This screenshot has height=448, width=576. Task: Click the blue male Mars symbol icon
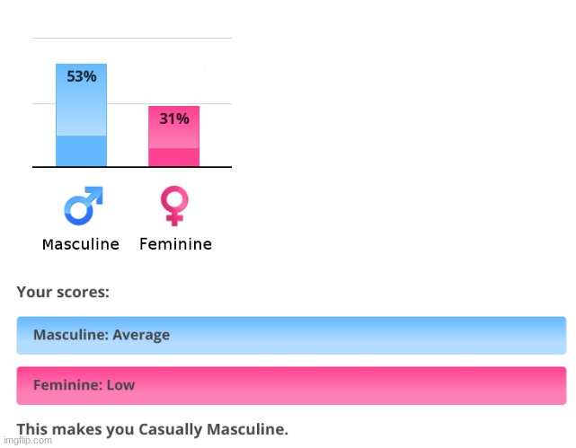tap(84, 206)
